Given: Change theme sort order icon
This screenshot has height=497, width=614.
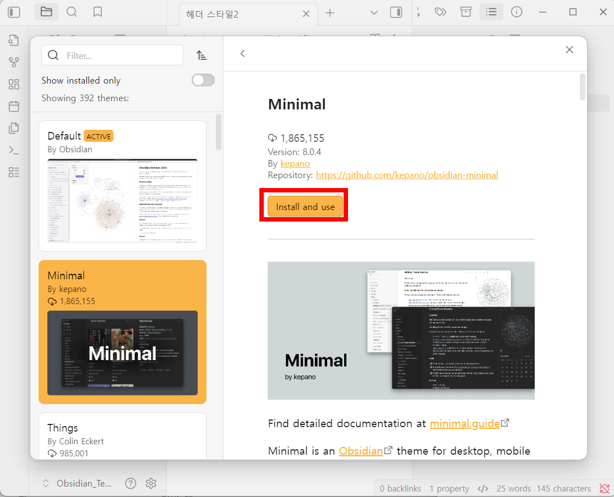Looking at the screenshot, I should (x=202, y=55).
